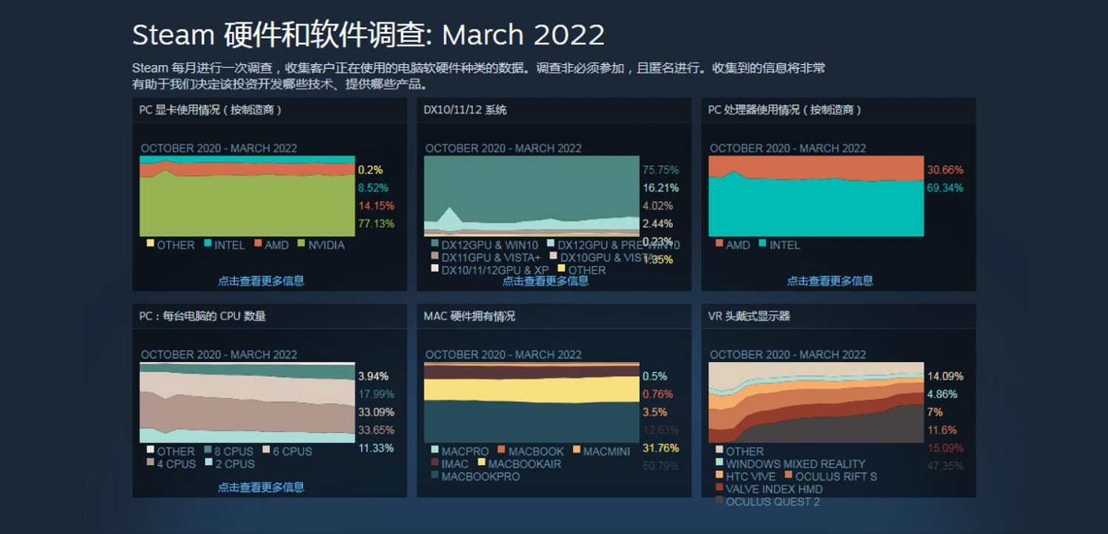The width and height of the screenshot is (1108, 534).
Task: Select the DX12GPU & WIN10 legend marker
Action: tap(433, 242)
